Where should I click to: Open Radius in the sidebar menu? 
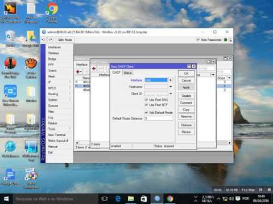click(x=52, y=123)
